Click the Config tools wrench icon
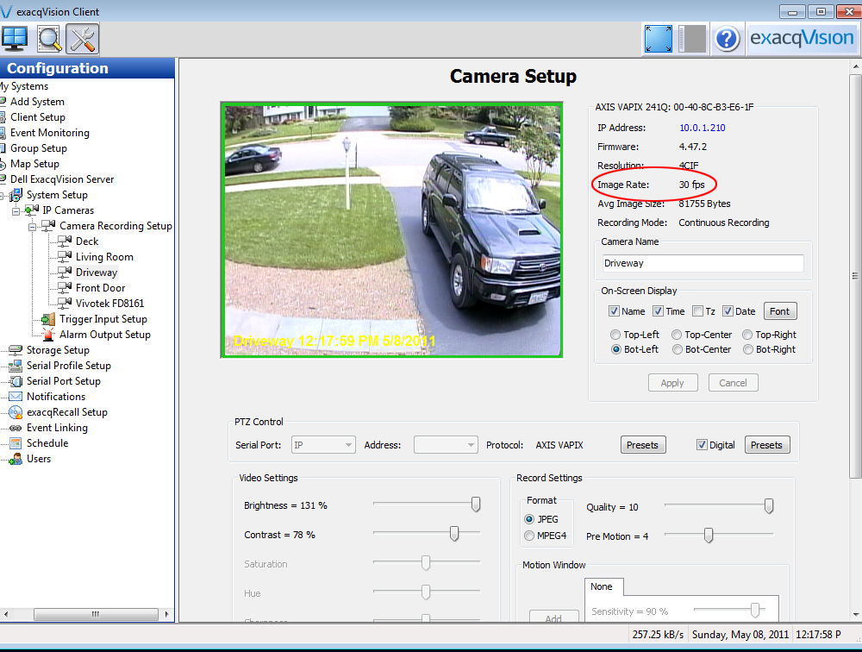The width and height of the screenshot is (862, 652). [83, 39]
